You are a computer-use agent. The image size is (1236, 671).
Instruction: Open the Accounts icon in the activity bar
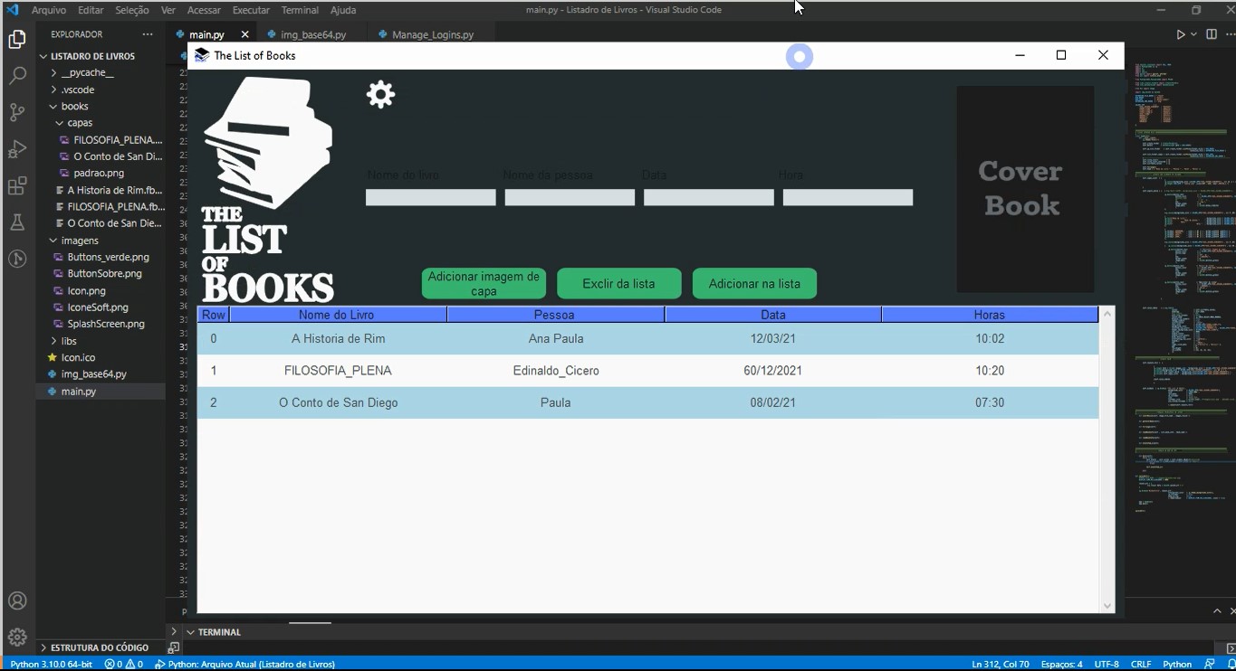pyautogui.click(x=17, y=601)
